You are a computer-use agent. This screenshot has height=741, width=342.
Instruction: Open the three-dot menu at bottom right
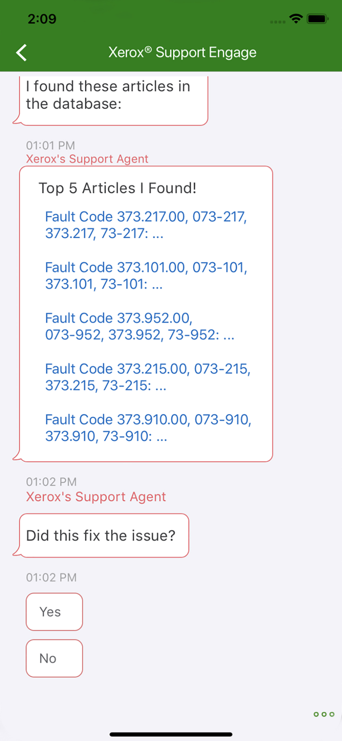(x=324, y=714)
